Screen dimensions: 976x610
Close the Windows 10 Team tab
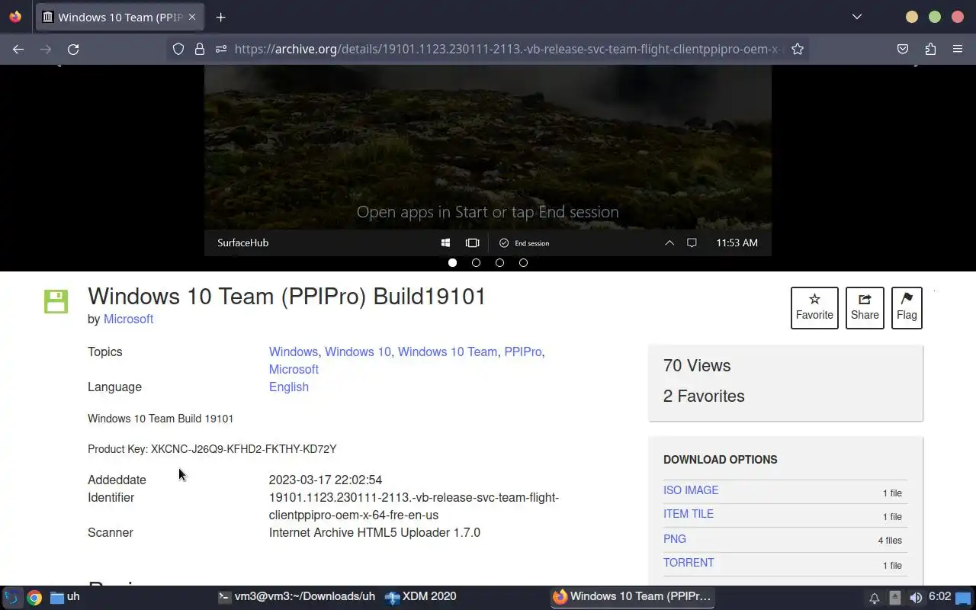191,17
